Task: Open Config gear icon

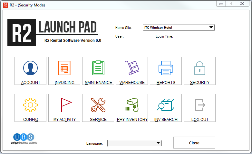Action: [x=31, y=105]
